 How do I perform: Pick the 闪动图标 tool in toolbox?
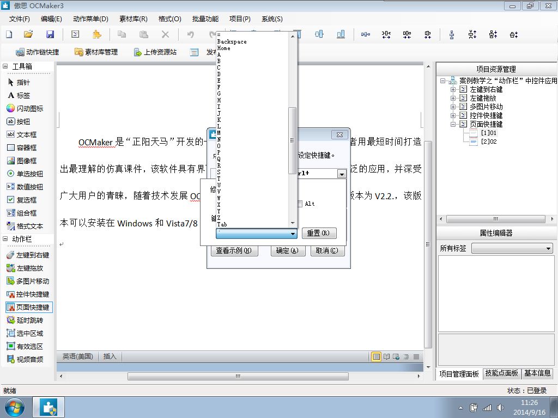(25, 108)
